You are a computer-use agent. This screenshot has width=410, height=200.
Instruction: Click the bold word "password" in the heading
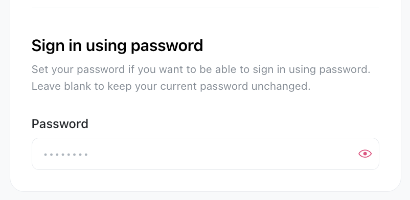coord(167,46)
